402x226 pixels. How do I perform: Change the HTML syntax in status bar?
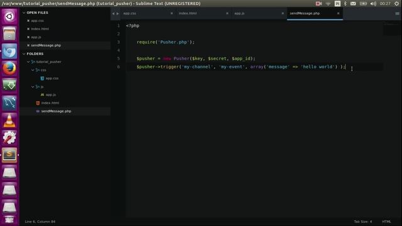pos(386,222)
